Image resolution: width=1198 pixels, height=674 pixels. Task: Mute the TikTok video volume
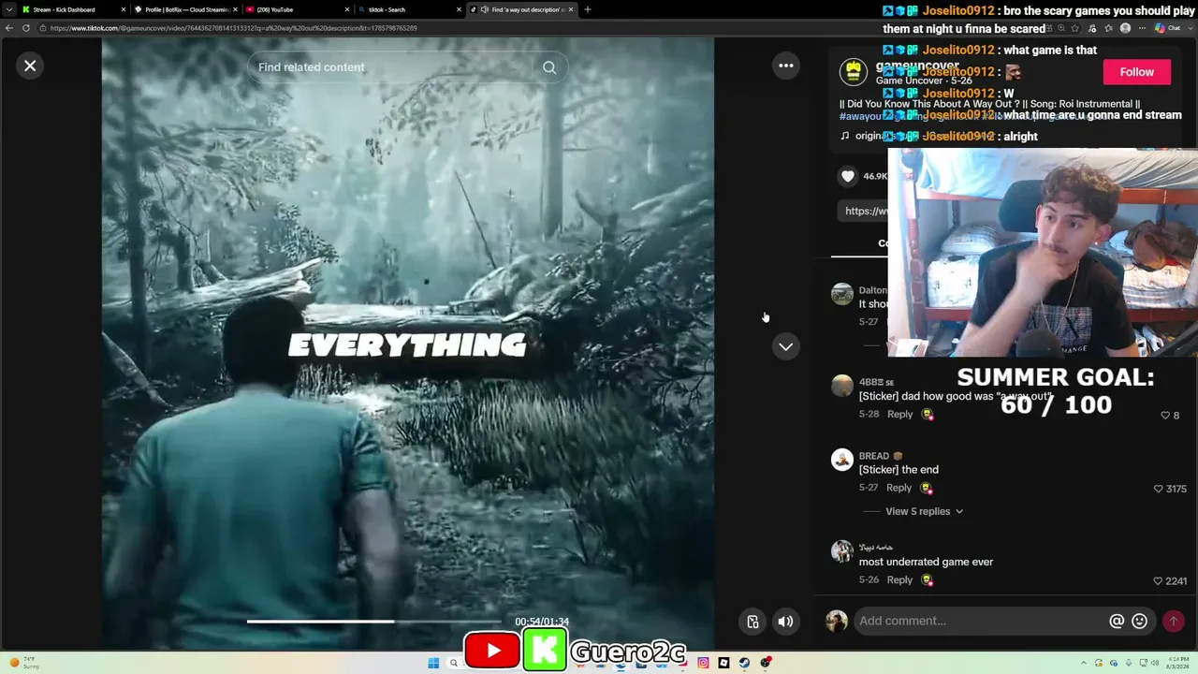click(786, 621)
